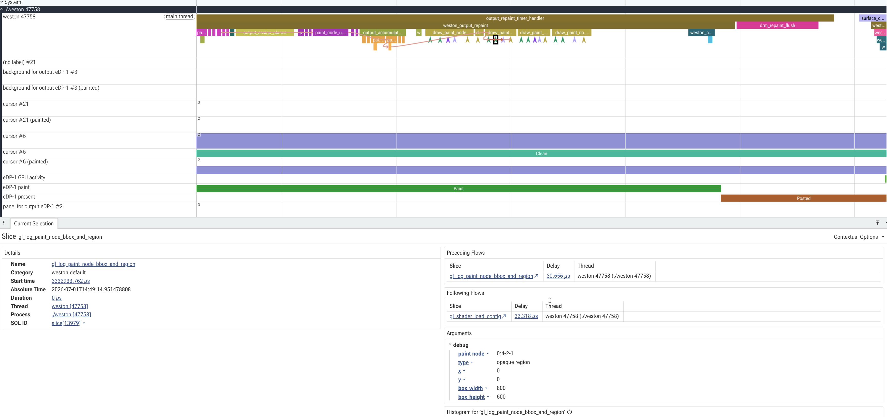The image size is (887, 417).
Task: Open the paint node argument dropdown
Action: tap(473, 354)
